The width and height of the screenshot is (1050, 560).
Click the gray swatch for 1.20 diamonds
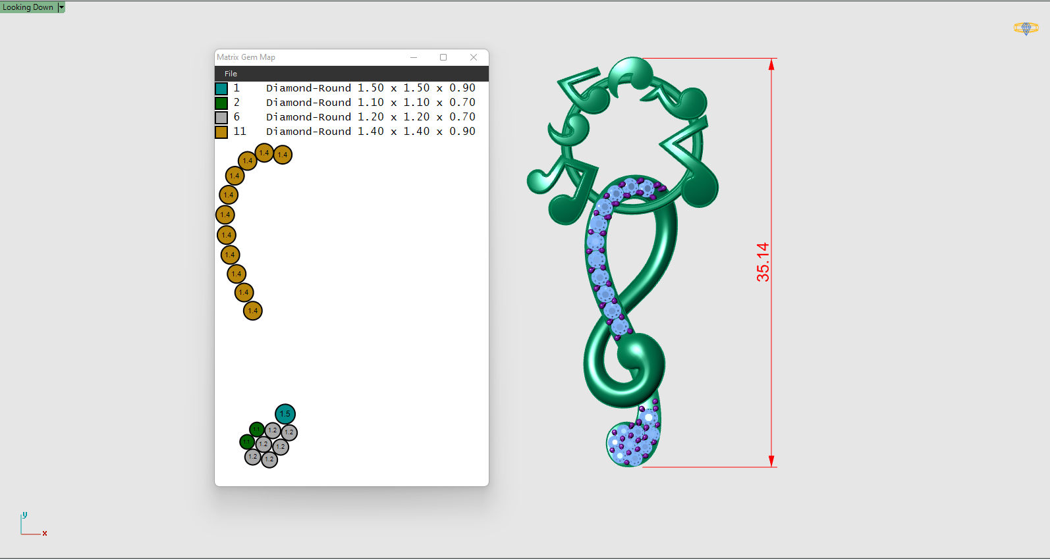(221, 118)
